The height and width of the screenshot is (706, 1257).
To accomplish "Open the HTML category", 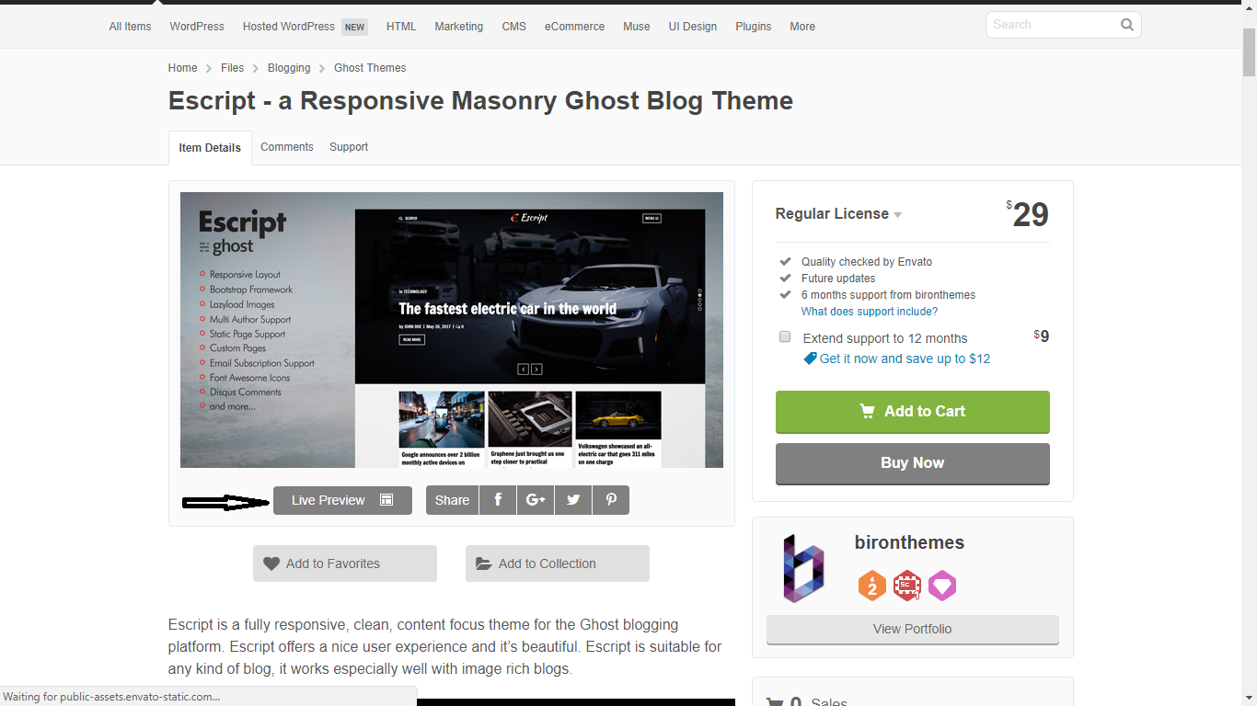I will click(401, 27).
